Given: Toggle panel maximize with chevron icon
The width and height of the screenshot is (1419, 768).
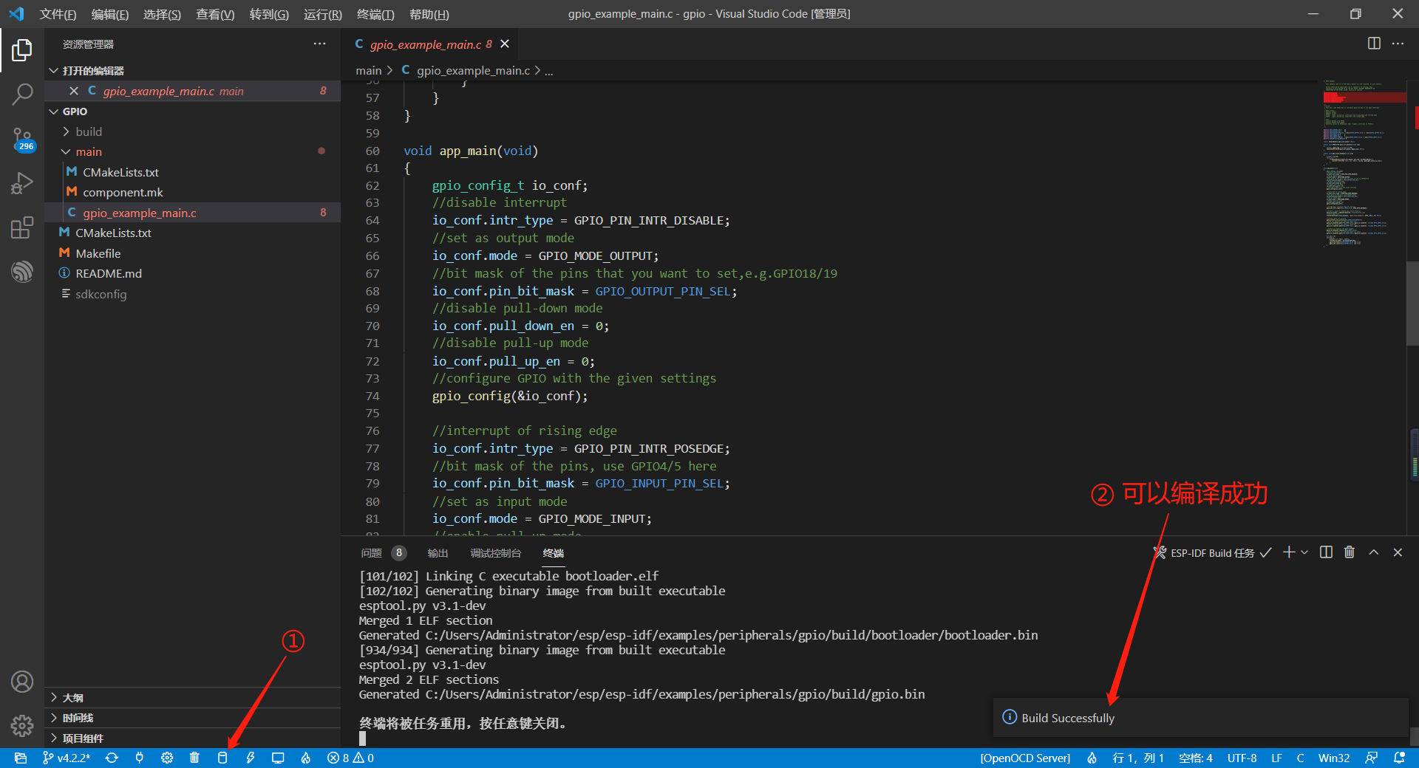Looking at the screenshot, I should point(1374,552).
